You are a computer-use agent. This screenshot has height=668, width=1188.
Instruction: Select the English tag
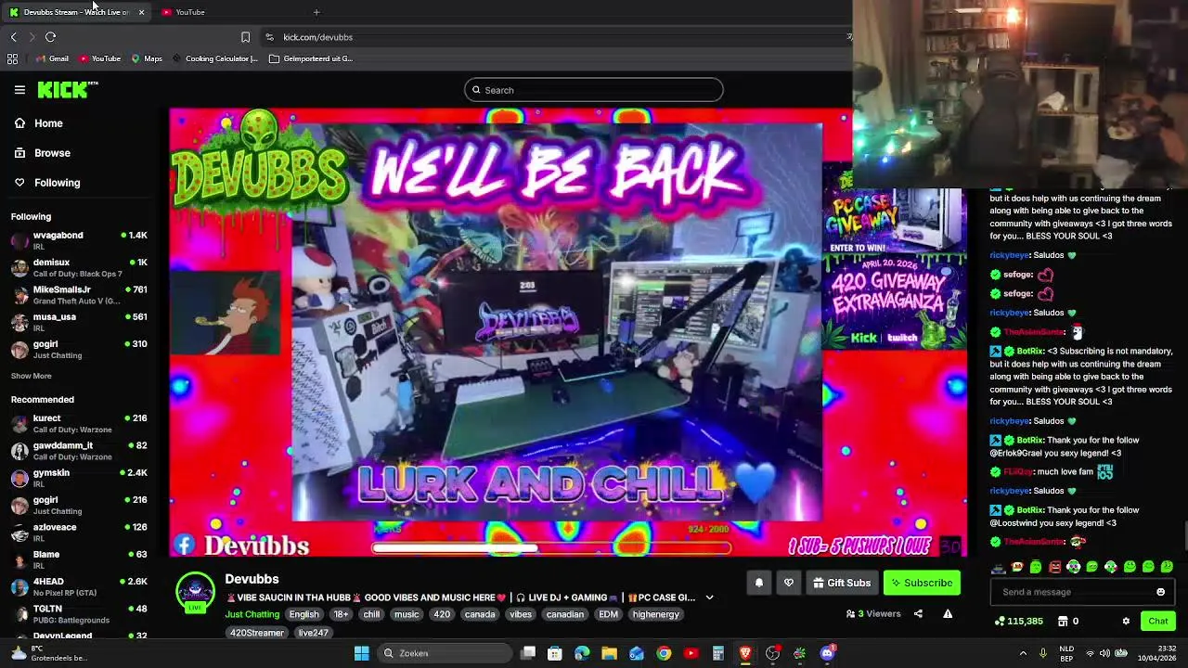303,614
